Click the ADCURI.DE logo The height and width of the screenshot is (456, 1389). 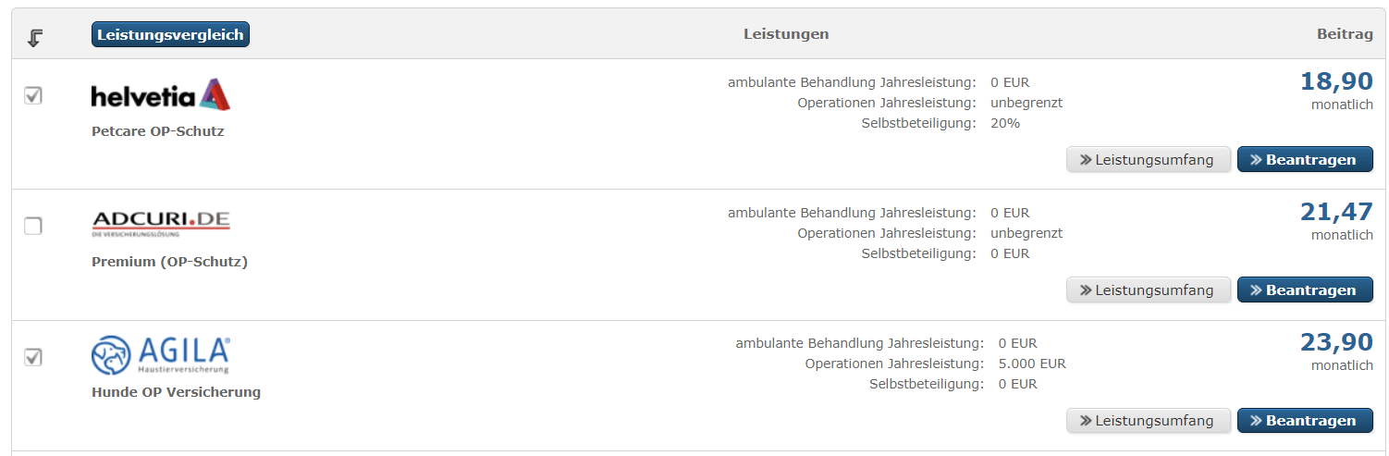[161, 223]
